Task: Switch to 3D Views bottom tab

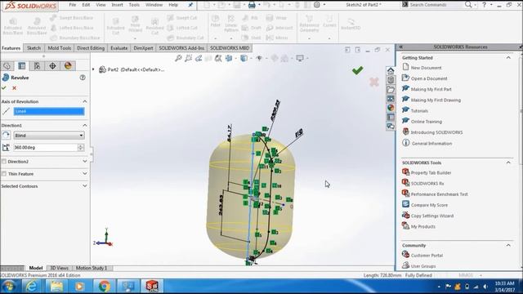Action: 59,268
